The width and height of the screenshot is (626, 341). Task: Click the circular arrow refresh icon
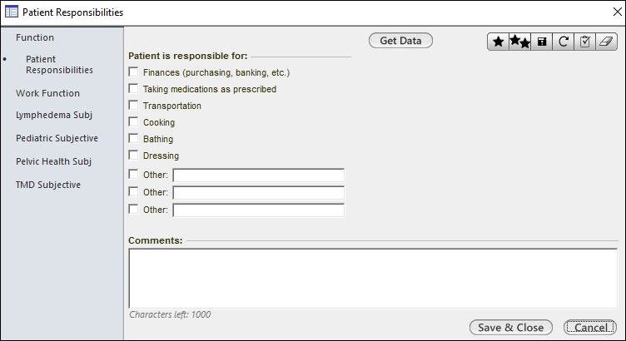(x=564, y=42)
